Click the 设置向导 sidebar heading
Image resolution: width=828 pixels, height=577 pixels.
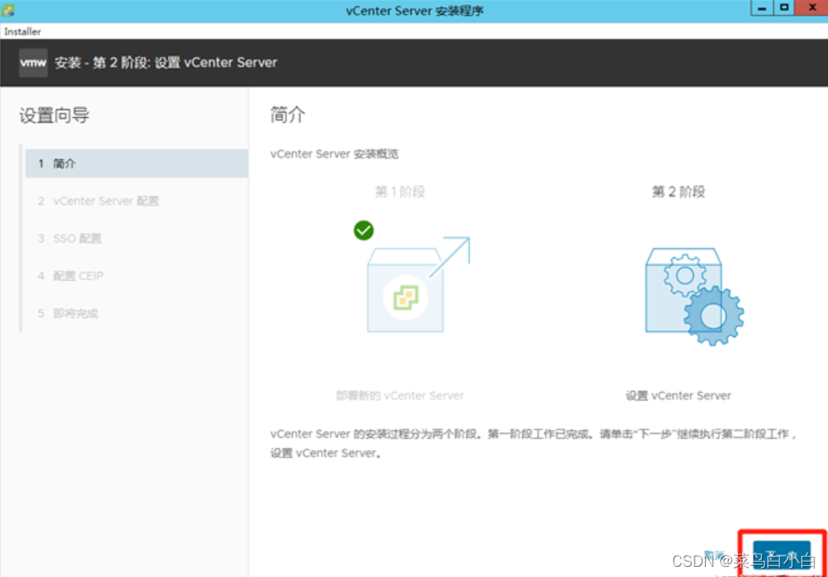pyautogui.click(x=54, y=115)
